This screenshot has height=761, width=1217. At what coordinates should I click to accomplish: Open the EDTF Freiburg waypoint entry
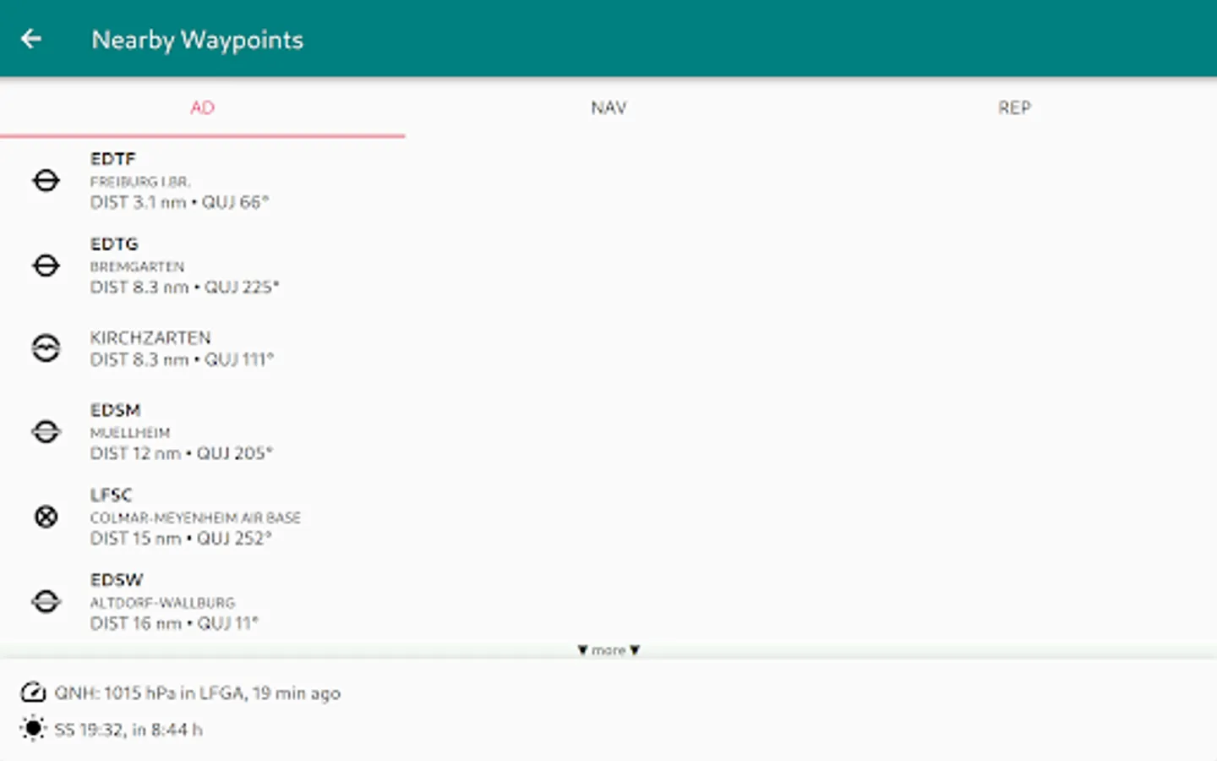pos(608,180)
